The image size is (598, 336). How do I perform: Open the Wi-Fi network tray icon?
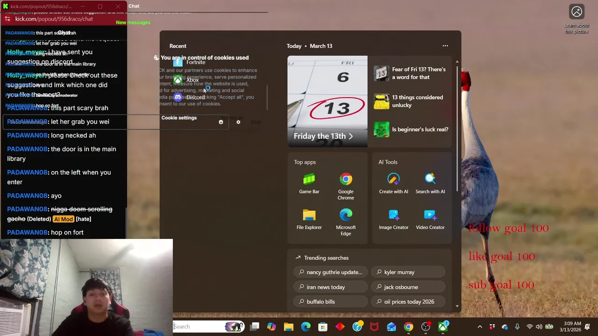click(529, 327)
